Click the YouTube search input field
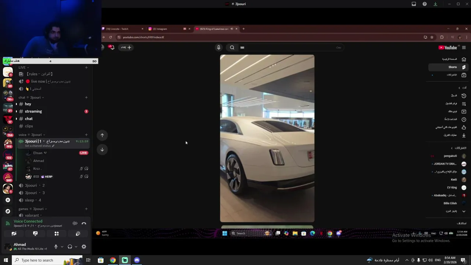Image resolution: width=471 pixels, height=265 pixels. tap(291, 47)
